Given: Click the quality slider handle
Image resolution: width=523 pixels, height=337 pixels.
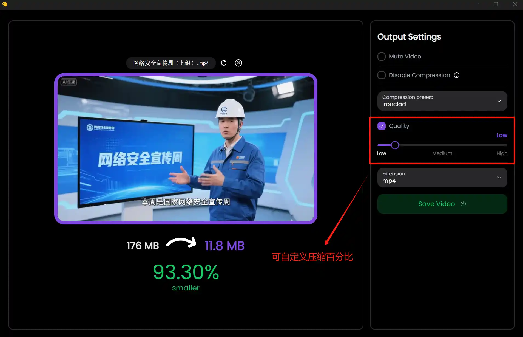Looking at the screenshot, I should coord(395,145).
